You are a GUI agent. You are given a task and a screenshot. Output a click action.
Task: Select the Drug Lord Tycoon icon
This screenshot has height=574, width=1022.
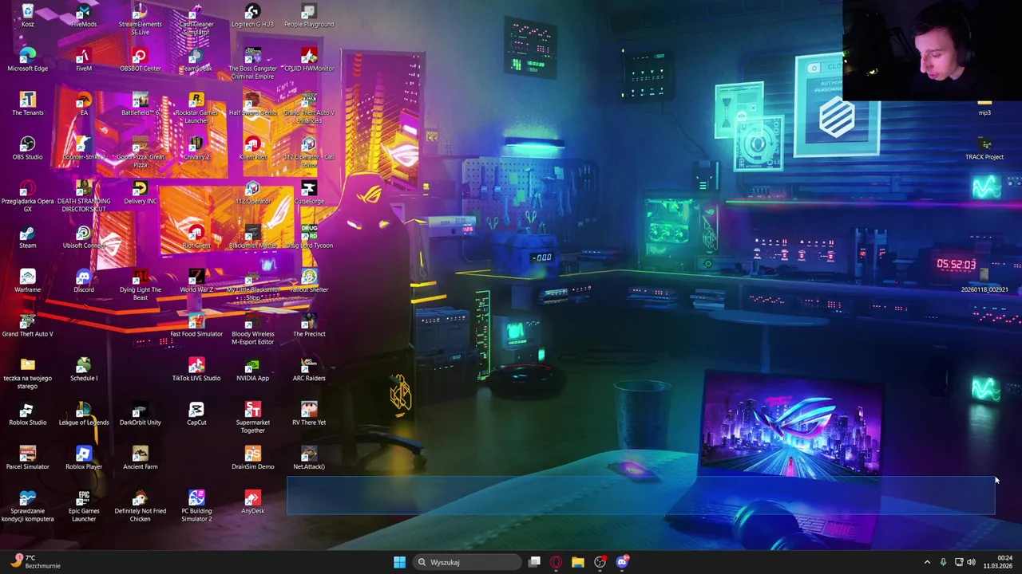309,237
